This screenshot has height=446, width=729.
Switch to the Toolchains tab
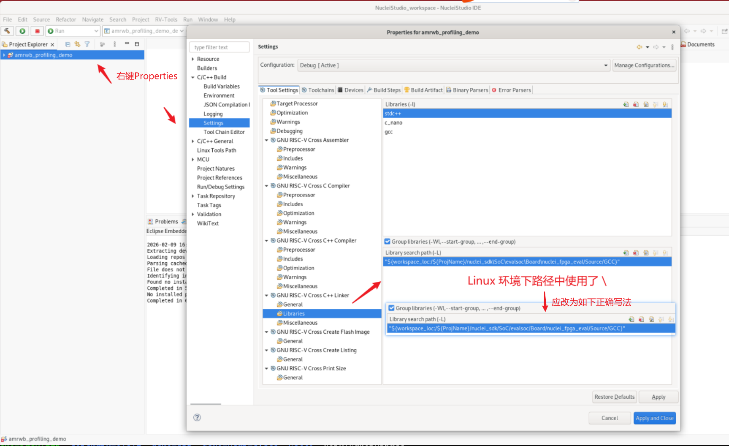coord(318,90)
